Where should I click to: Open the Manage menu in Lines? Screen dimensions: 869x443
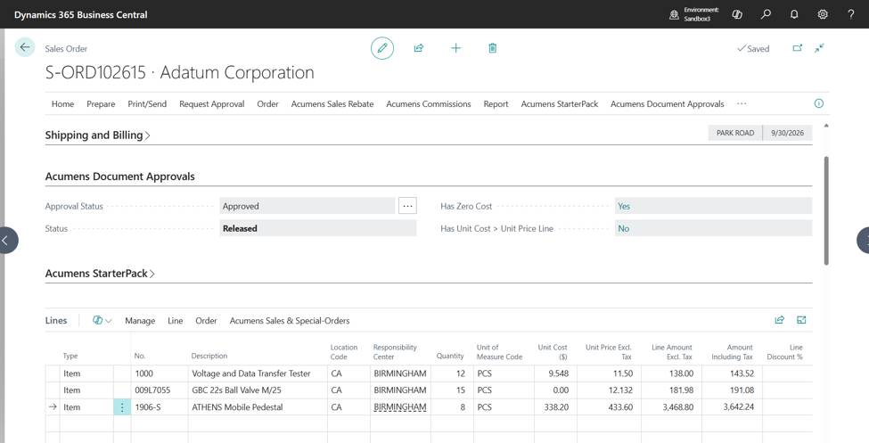[140, 321]
